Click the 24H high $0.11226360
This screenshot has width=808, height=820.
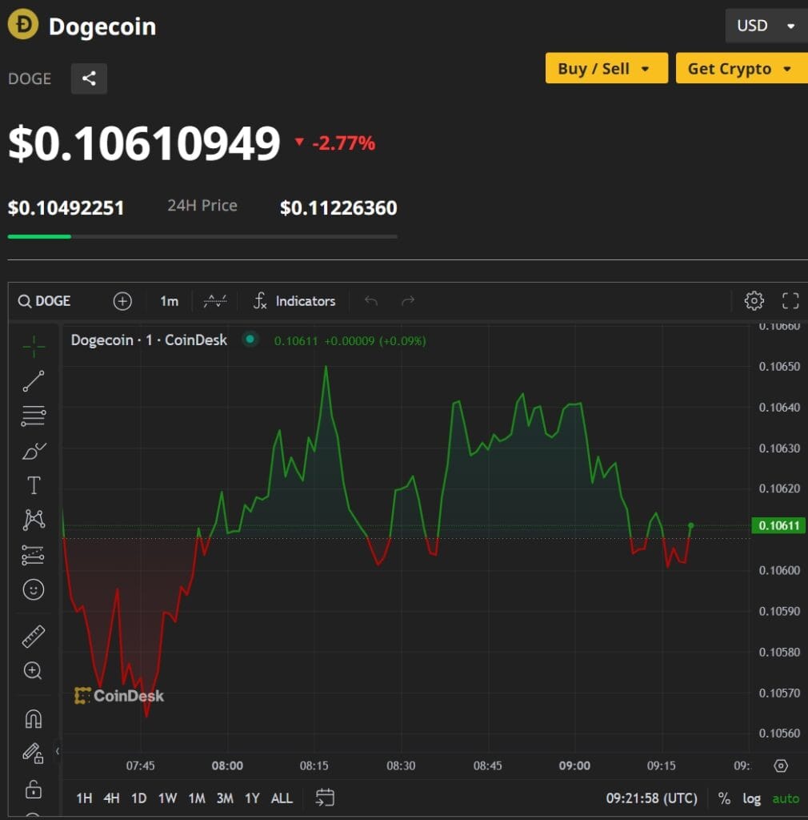[x=338, y=208]
